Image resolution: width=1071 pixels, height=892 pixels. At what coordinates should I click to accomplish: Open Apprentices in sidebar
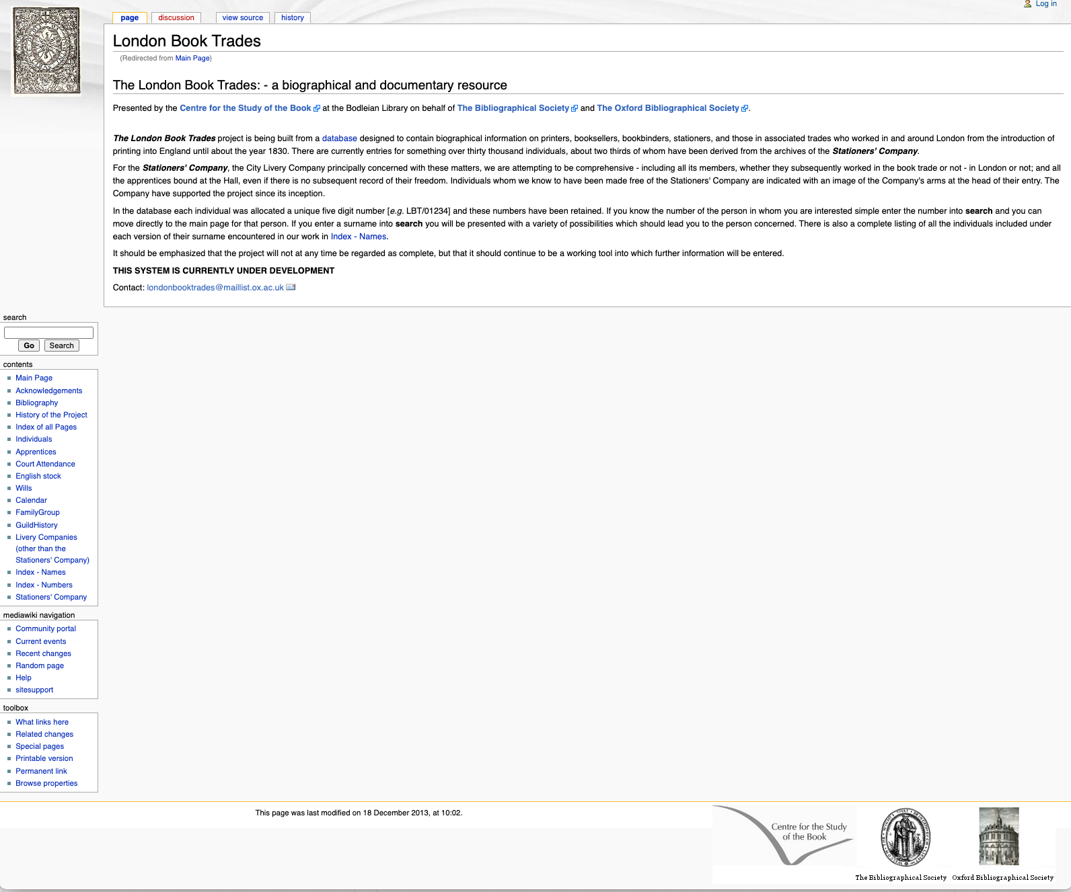(x=36, y=452)
